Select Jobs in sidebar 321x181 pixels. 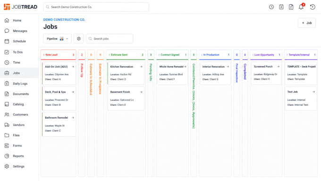[x=19, y=73]
